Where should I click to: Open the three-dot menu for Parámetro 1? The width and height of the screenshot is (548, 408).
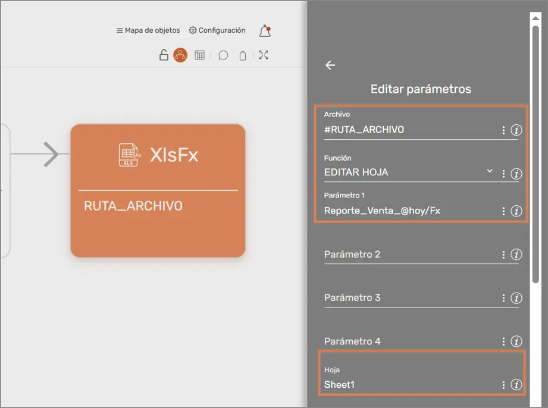point(503,211)
